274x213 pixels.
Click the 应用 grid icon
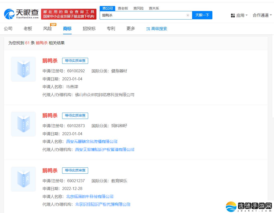tap(233, 16)
